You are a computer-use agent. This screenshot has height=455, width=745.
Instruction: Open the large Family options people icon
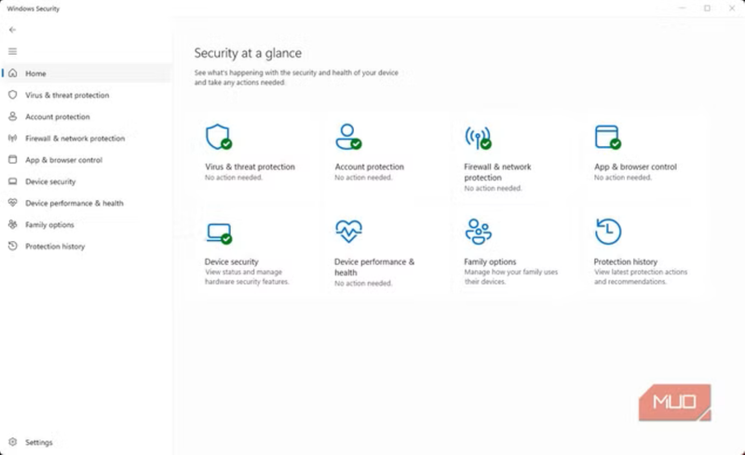(478, 232)
